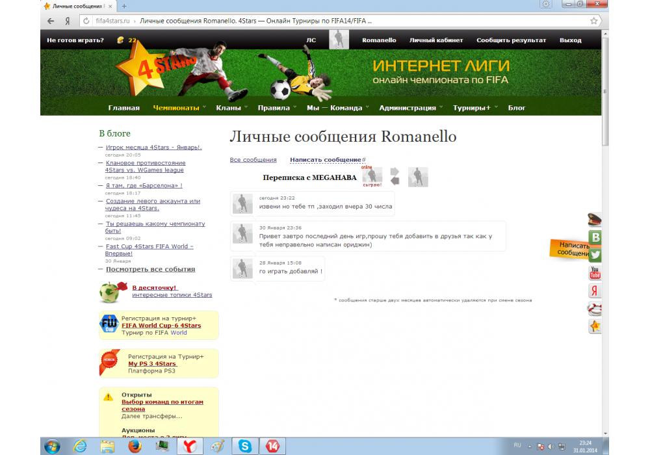The width and height of the screenshot is (650, 455).
Task: Reload the page with refresh icon
Action: 86,21
